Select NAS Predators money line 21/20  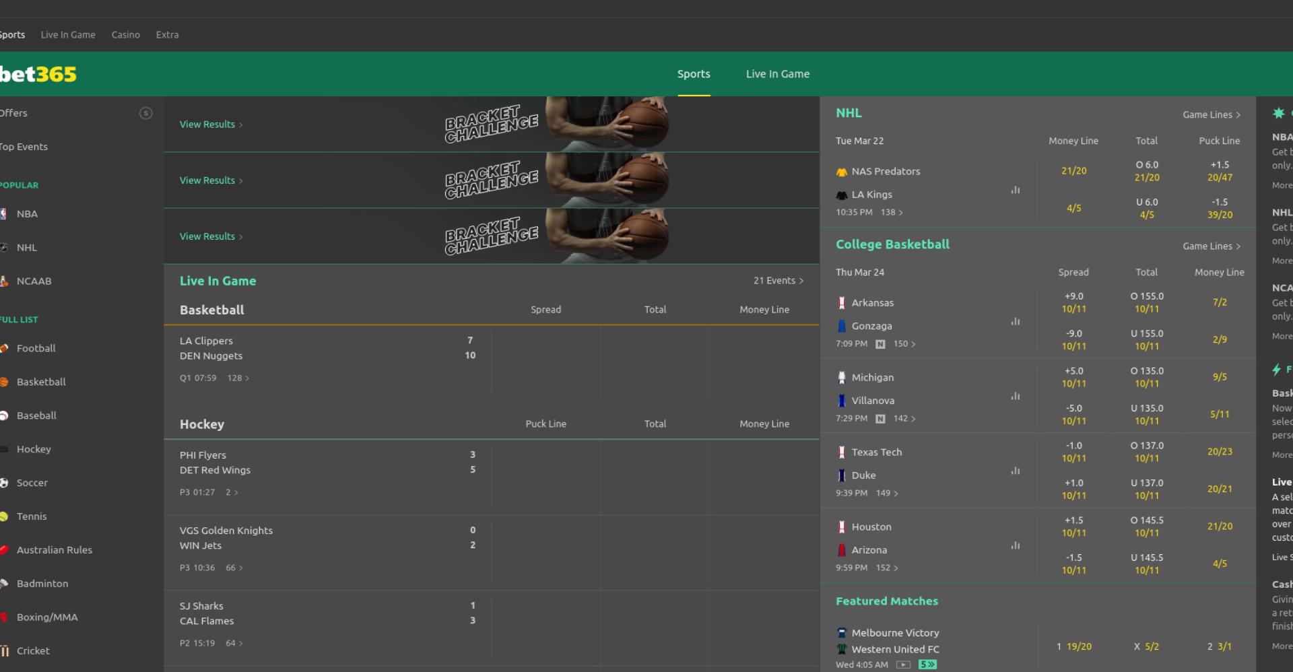coord(1073,171)
